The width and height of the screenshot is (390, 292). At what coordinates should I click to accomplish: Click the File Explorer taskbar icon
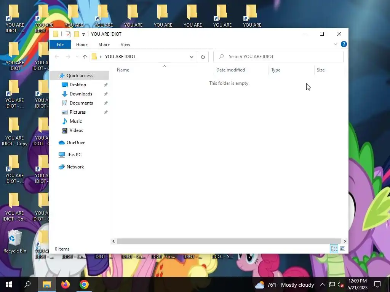click(46, 284)
